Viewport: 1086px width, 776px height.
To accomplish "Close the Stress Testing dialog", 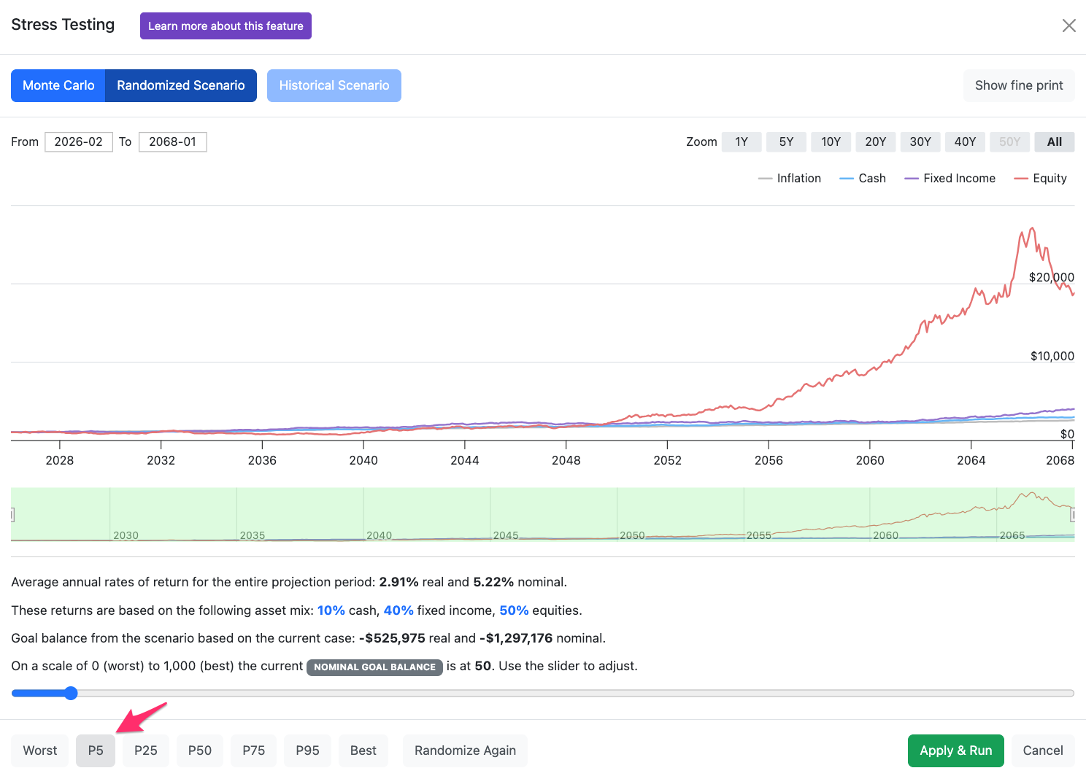I will click(1068, 26).
